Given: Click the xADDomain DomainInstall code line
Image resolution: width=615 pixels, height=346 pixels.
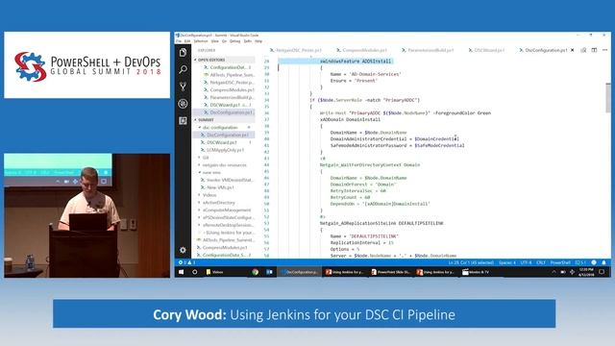Looking at the screenshot, I should [x=350, y=119].
